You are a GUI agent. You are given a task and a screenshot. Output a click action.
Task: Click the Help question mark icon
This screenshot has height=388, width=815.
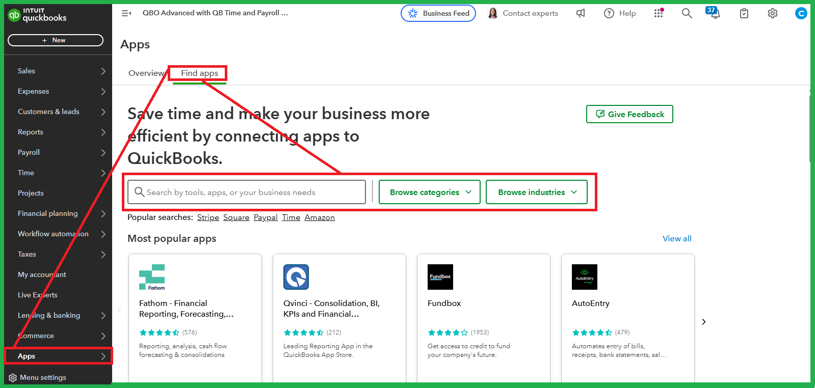pos(609,13)
